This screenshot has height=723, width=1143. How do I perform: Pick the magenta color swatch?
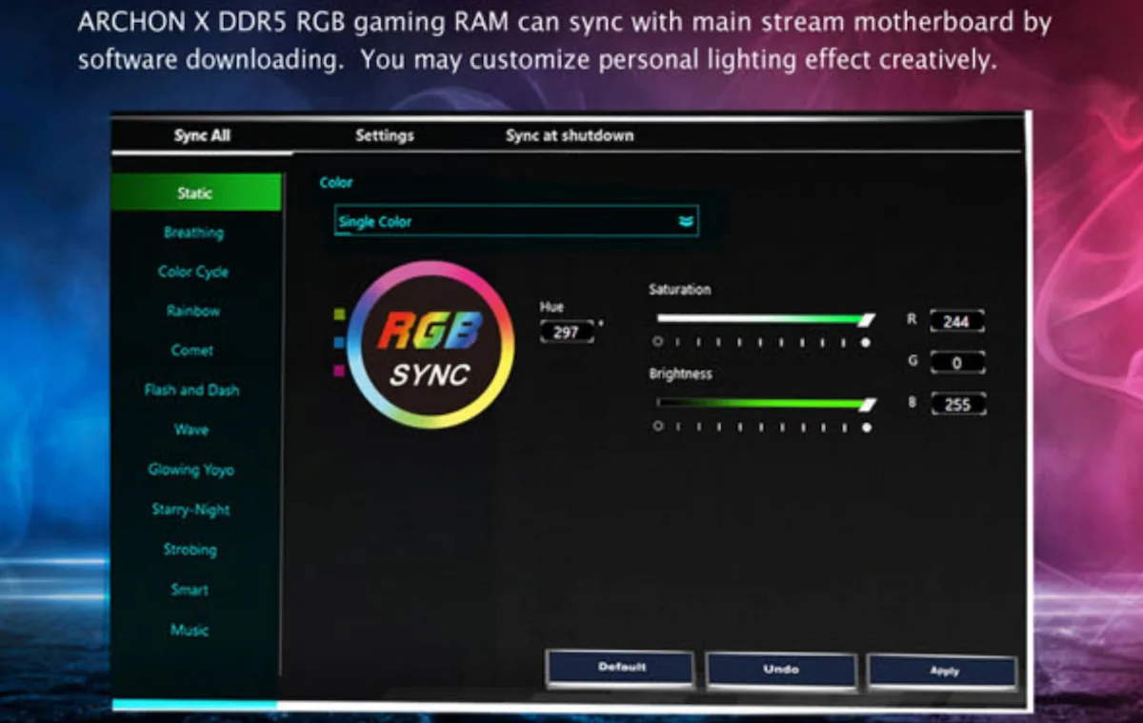(x=339, y=371)
